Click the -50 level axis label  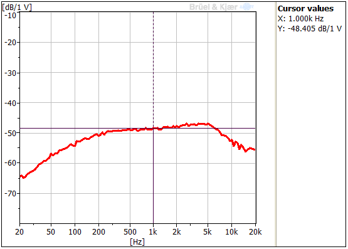[x=11, y=133]
